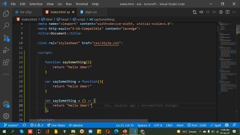Open the css/style.css link on line 10
The image size is (240, 135).
click(106, 43)
